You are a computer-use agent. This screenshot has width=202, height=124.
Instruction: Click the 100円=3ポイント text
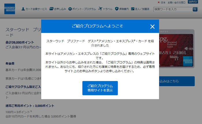point(18,112)
